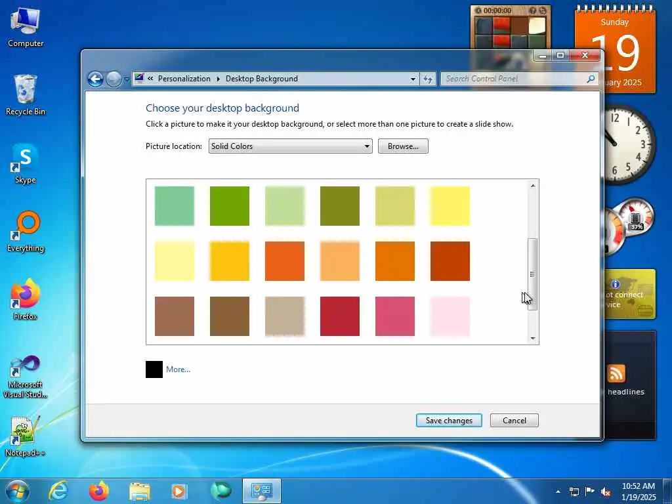Pick the bright yellow color swatch
Image resolution: width=672 pixels, height=504 pixels.
(x=450, y=205)
